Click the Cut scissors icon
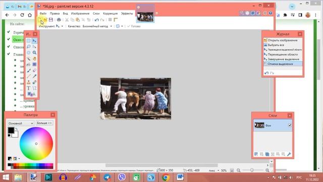 tap(67, 20)
